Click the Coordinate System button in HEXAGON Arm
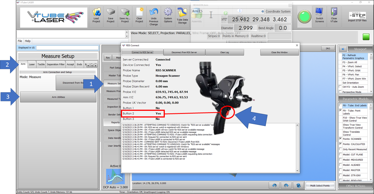Viewport: 374px width, 194px height. 278,11
